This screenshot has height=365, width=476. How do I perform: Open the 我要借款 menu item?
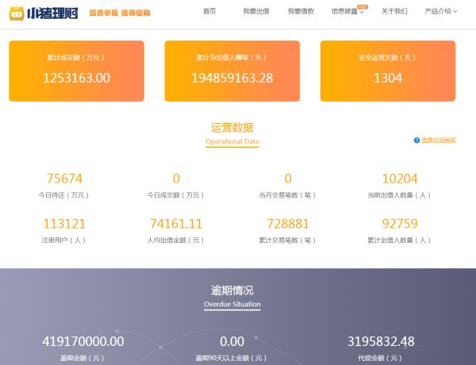point(301,12)
